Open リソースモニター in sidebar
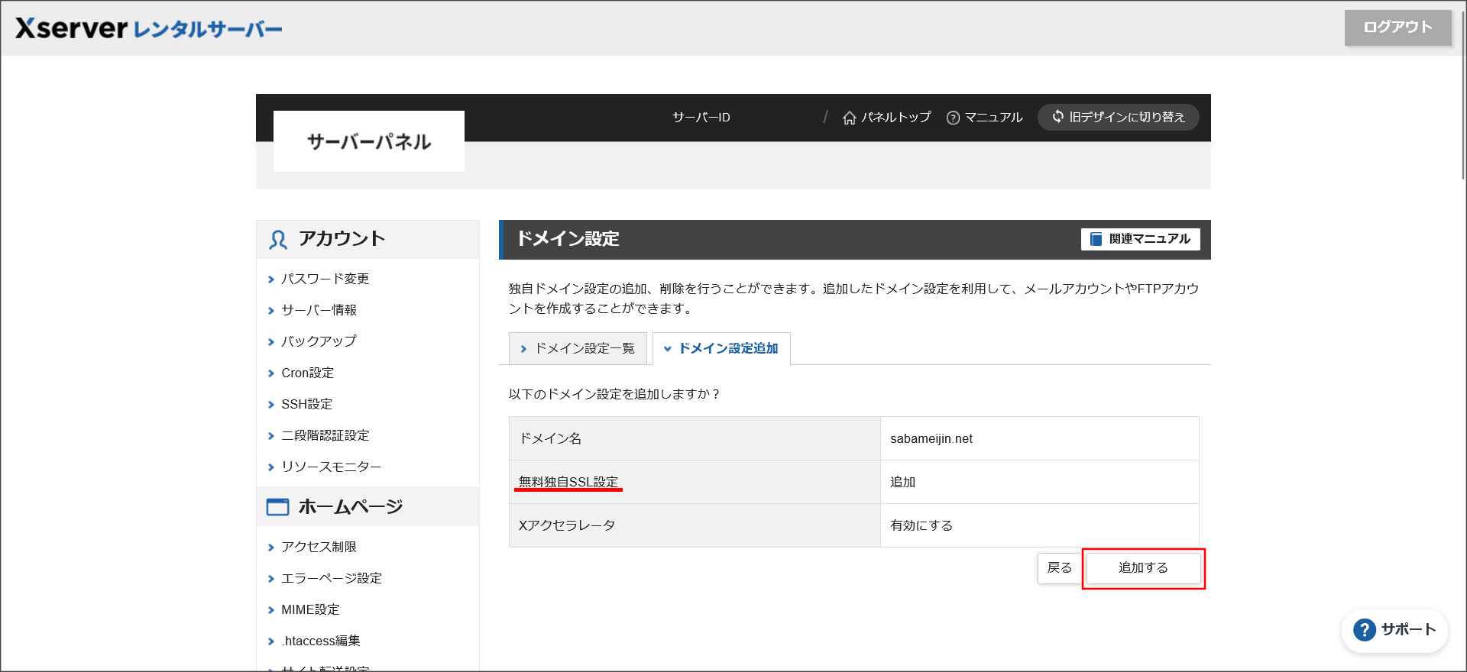The image size is (1467, 672). click(x=331, y=467)
